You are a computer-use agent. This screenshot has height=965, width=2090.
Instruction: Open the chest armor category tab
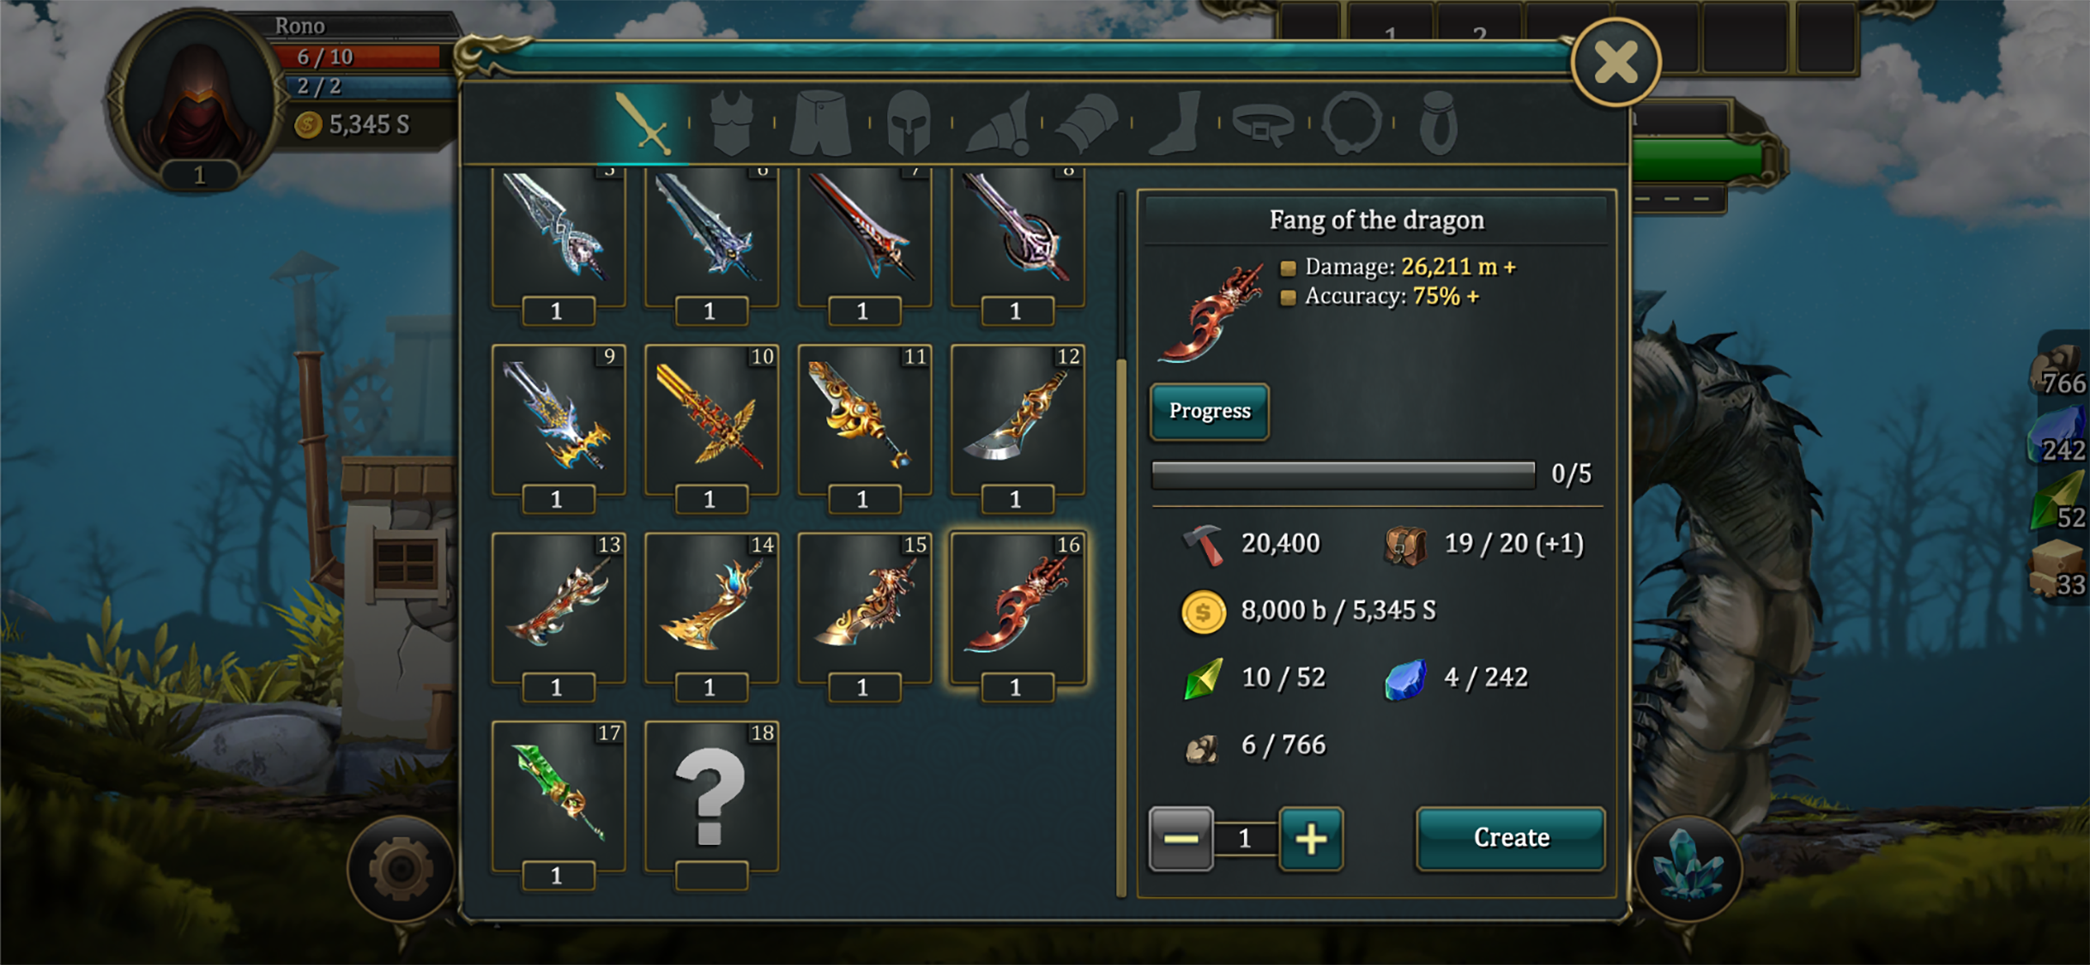732,124
